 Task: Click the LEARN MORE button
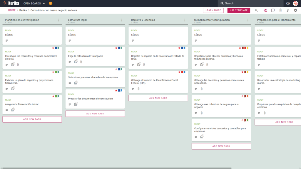click(x=213, y=10)
